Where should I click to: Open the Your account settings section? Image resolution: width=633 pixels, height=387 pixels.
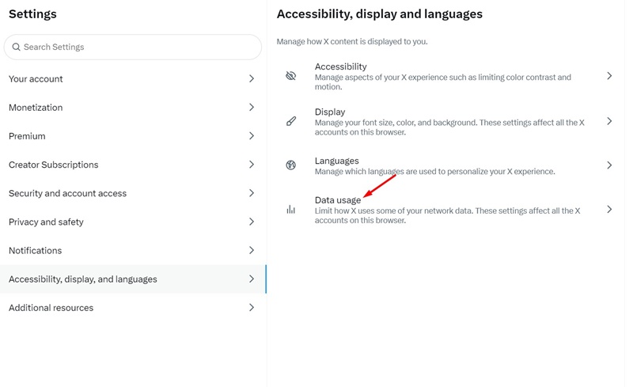coord(133,79)
